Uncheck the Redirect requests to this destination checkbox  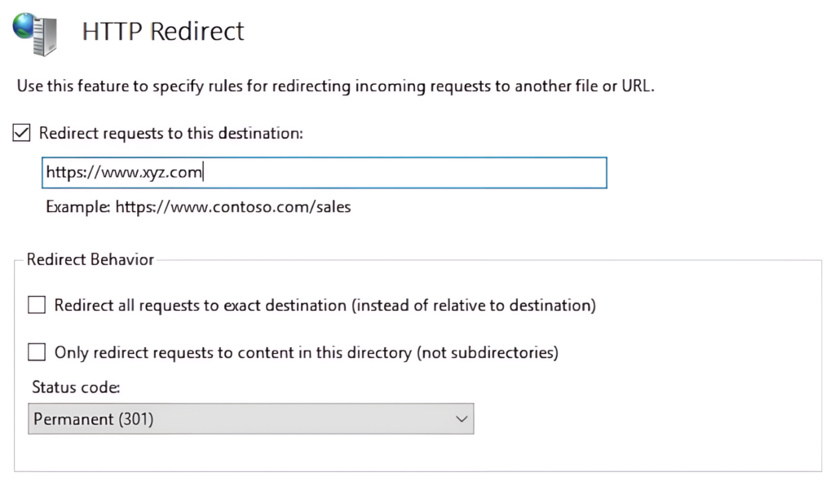pos(22,132)
